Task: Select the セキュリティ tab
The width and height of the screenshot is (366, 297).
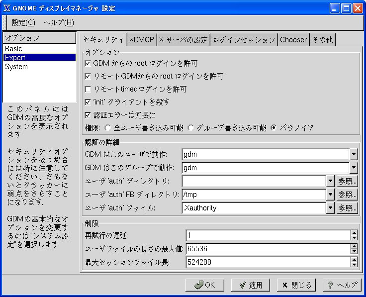Action: pyautogui.click(x=103, y=39)
